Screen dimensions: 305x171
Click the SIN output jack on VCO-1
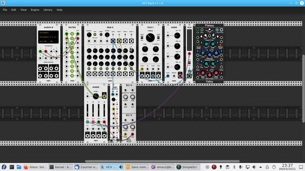tap(142, 76)
